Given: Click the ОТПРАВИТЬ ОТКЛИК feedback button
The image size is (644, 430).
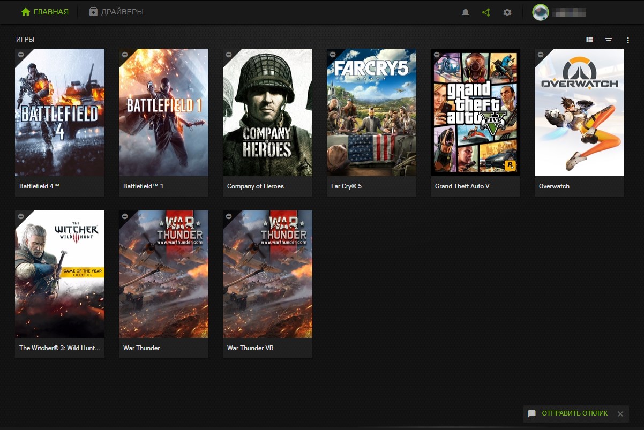Looking at the screenshot, I should [568, 413].
